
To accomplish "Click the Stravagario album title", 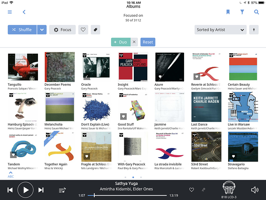I will 236,164.
